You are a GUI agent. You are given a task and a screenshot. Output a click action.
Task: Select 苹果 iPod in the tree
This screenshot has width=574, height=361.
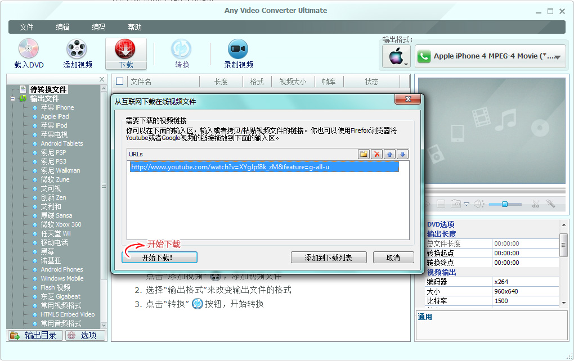(x=54, y=125)
